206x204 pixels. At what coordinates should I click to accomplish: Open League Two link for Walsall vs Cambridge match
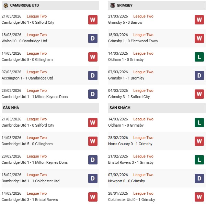click(x=37, y=35)
